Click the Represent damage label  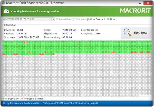pos(34,99)
